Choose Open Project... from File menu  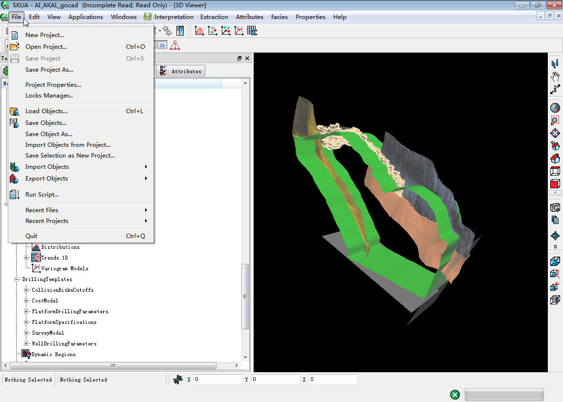(x=81, y=46)
